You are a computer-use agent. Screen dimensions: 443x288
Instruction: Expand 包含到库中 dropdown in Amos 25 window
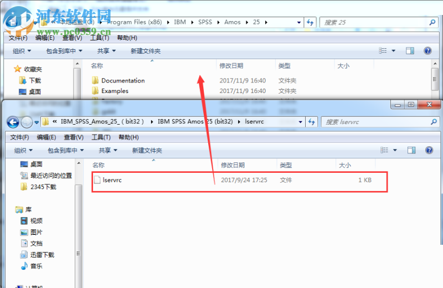64,51
